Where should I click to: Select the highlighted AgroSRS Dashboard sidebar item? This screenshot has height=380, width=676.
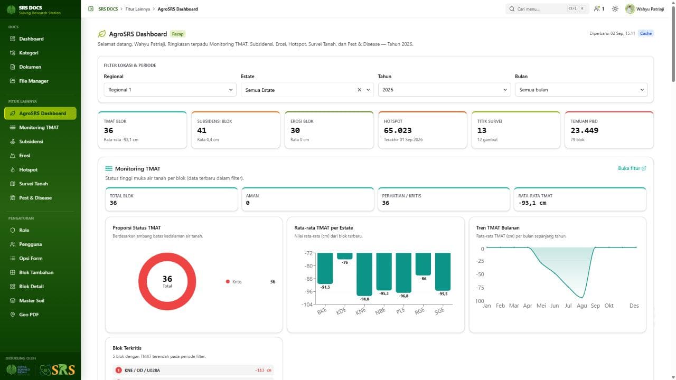tap(40, 113)
